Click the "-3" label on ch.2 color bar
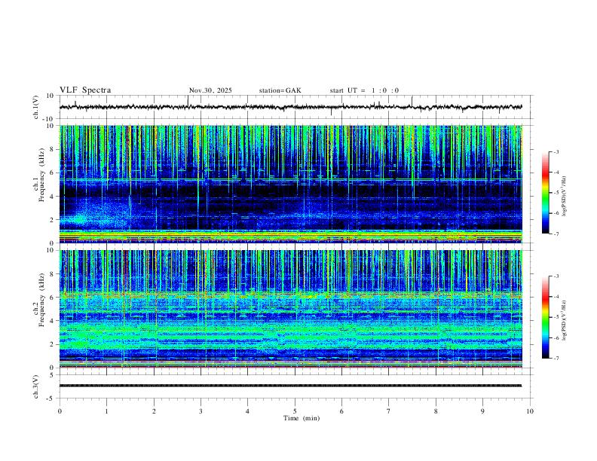The image size is (597, 461). tap(556, 276)
